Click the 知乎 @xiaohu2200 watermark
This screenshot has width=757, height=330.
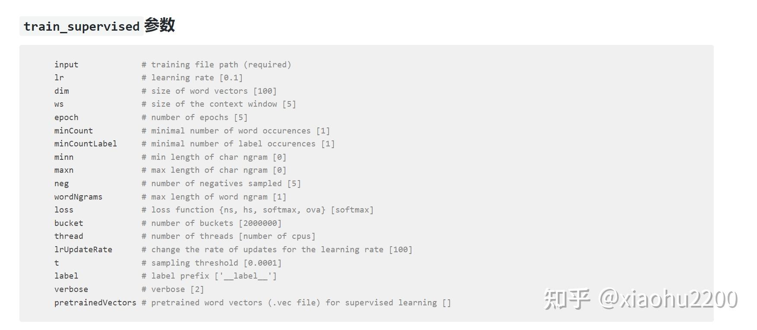point(640,299)
